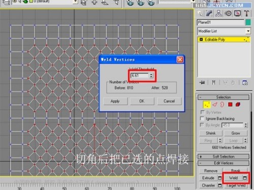The width and height of the screenshot is (254, 190).
Task: Click the Plane01 object color swatch
Action: point(248,22)
